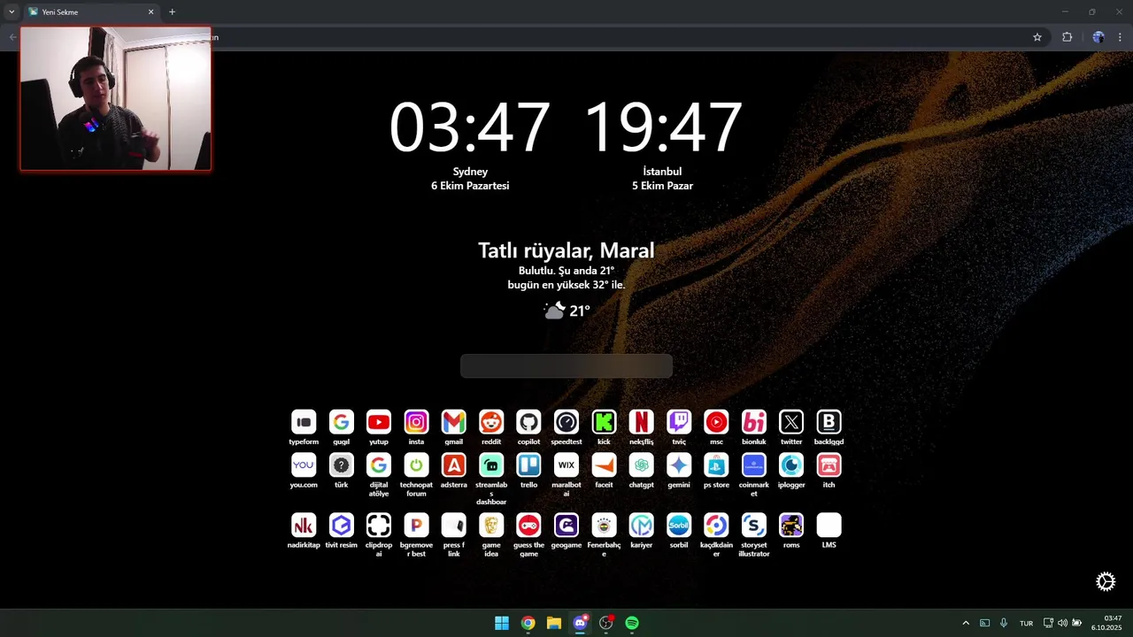The width and height of the screenshot is (1133, 637).
Task: Open the Chrome profile avatar
Action: pos(1098,37)
